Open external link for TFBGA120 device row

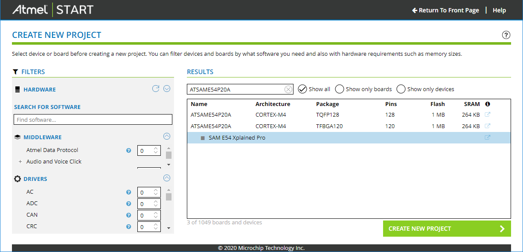coord(488,126)
